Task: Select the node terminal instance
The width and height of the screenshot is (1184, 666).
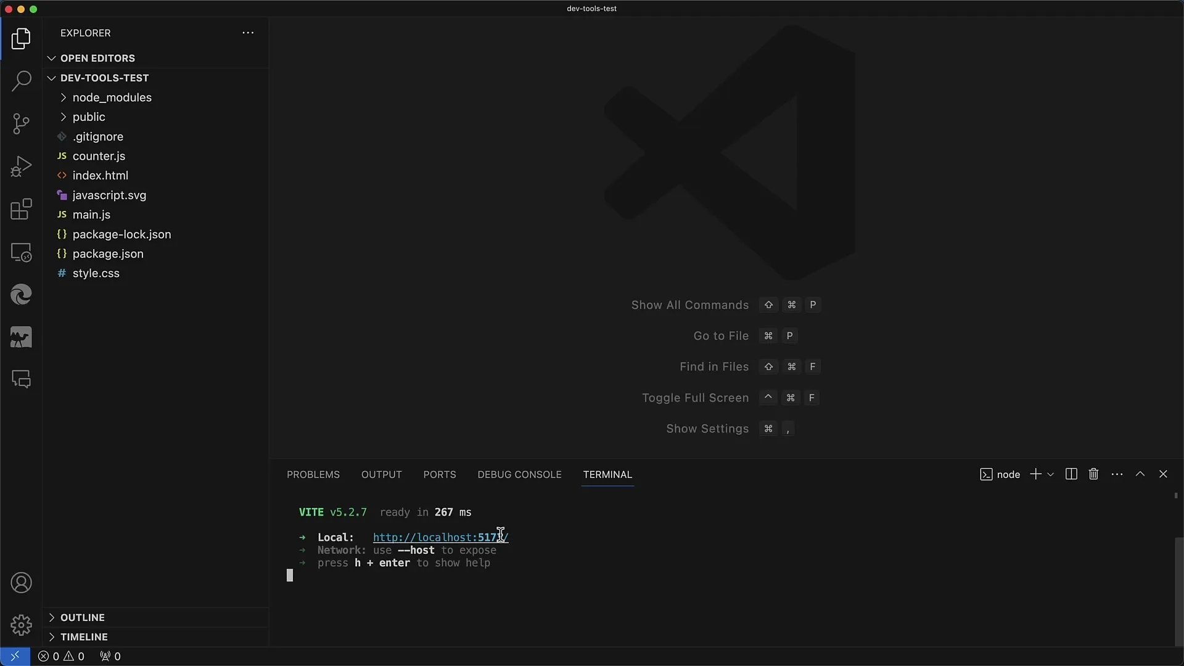Action: pos(1000,474)
